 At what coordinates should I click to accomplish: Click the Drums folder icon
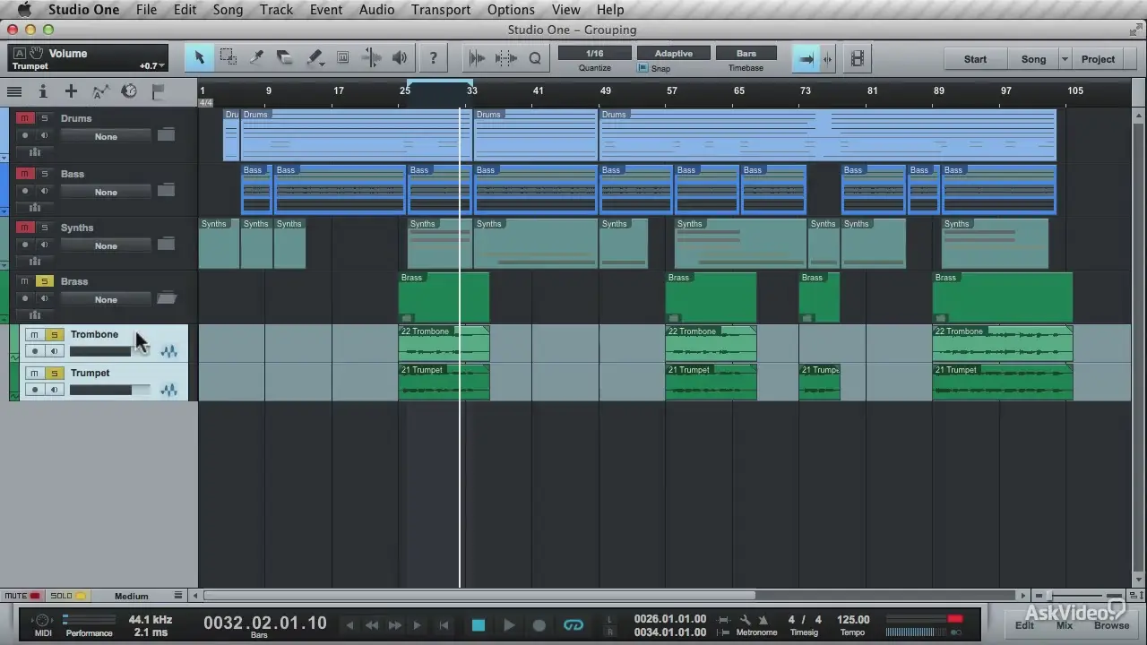click(x=166, y=135)
